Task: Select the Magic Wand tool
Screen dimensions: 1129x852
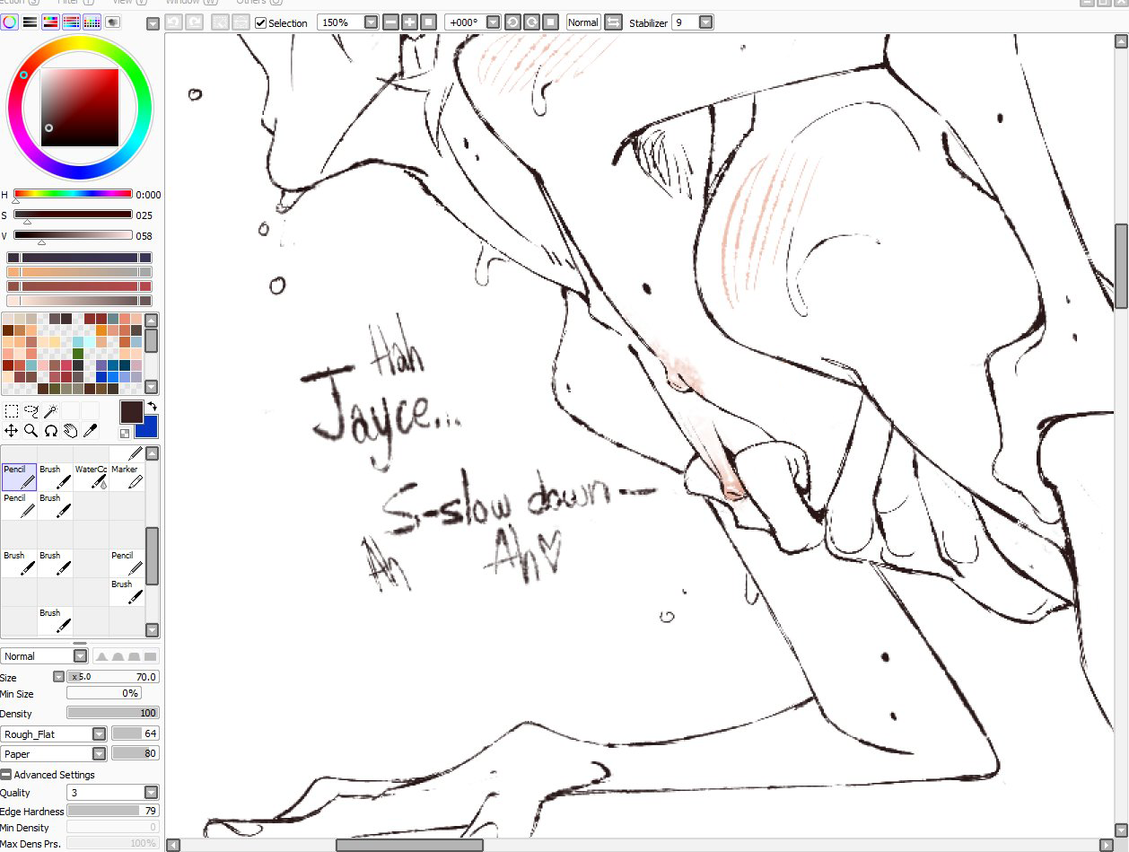Action: [x=50, y=411]
